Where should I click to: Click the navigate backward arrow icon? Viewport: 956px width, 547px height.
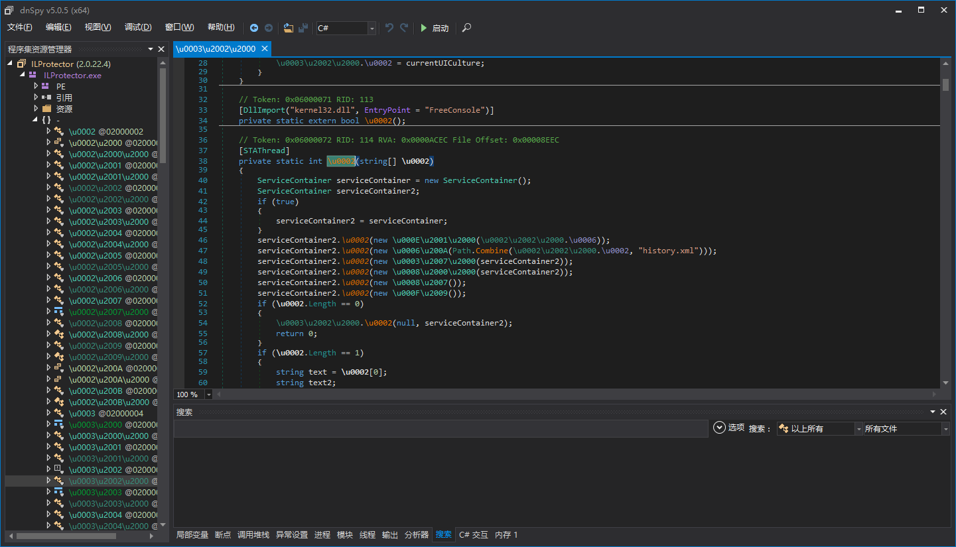[254, 28]
